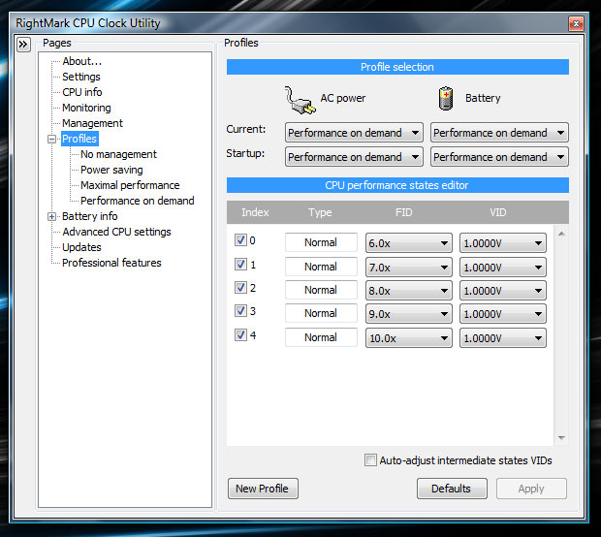Open the VID dropdown for index 0
The image size is (601, 537).
click(503, 243)
